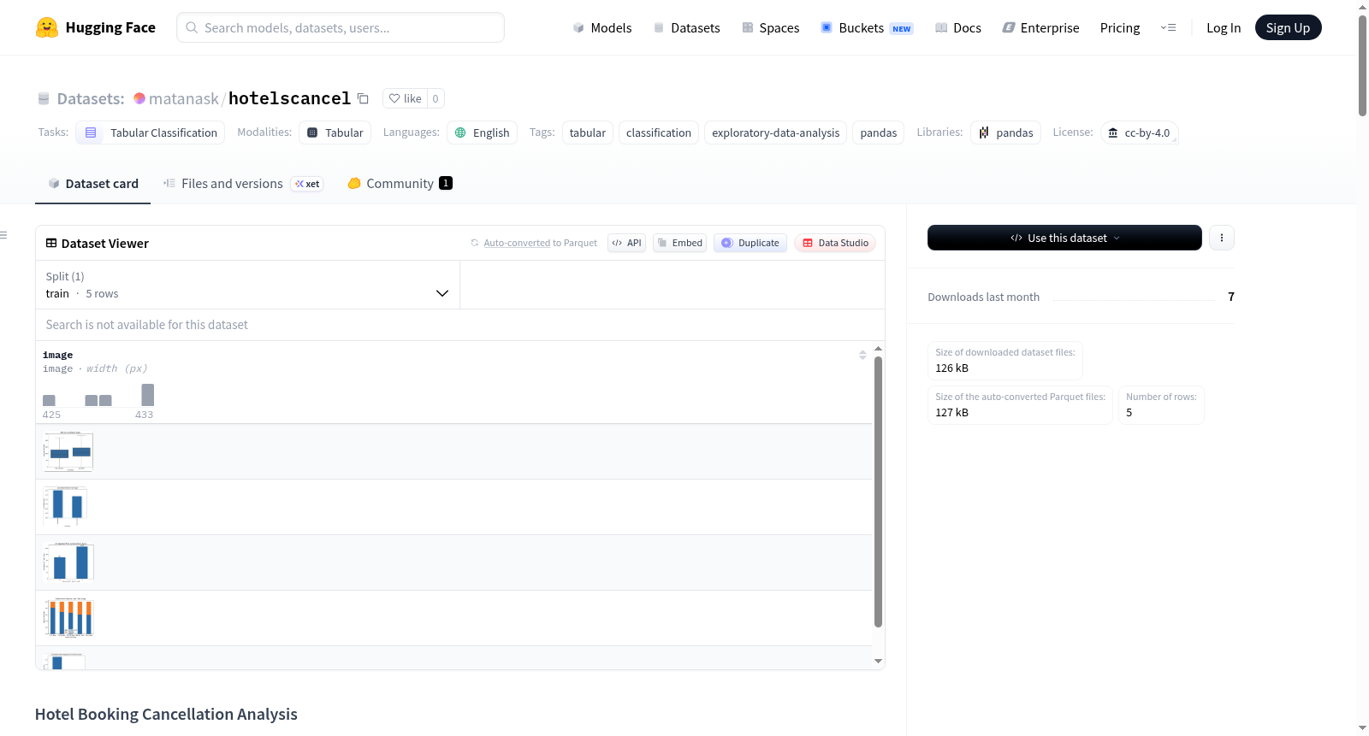
Task: Open the left sidebar hamburger toggle
Action: (x=3, y=235)
